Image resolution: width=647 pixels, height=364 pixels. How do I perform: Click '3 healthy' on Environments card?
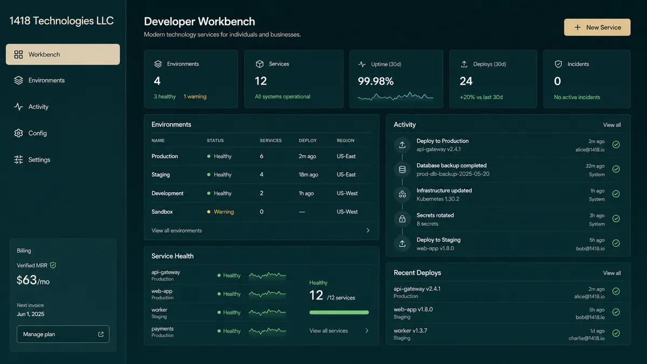tap(165, 96)
